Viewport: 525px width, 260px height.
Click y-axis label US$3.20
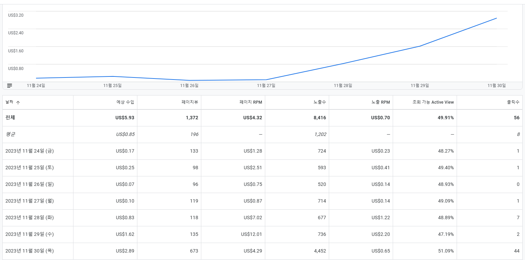pyautogui.click(x=16, y=15)
